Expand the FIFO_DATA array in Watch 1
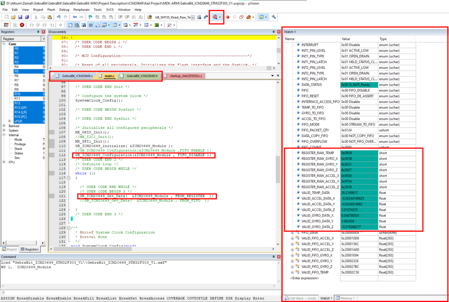Screen dimensions: 449x302 point(292,233)
